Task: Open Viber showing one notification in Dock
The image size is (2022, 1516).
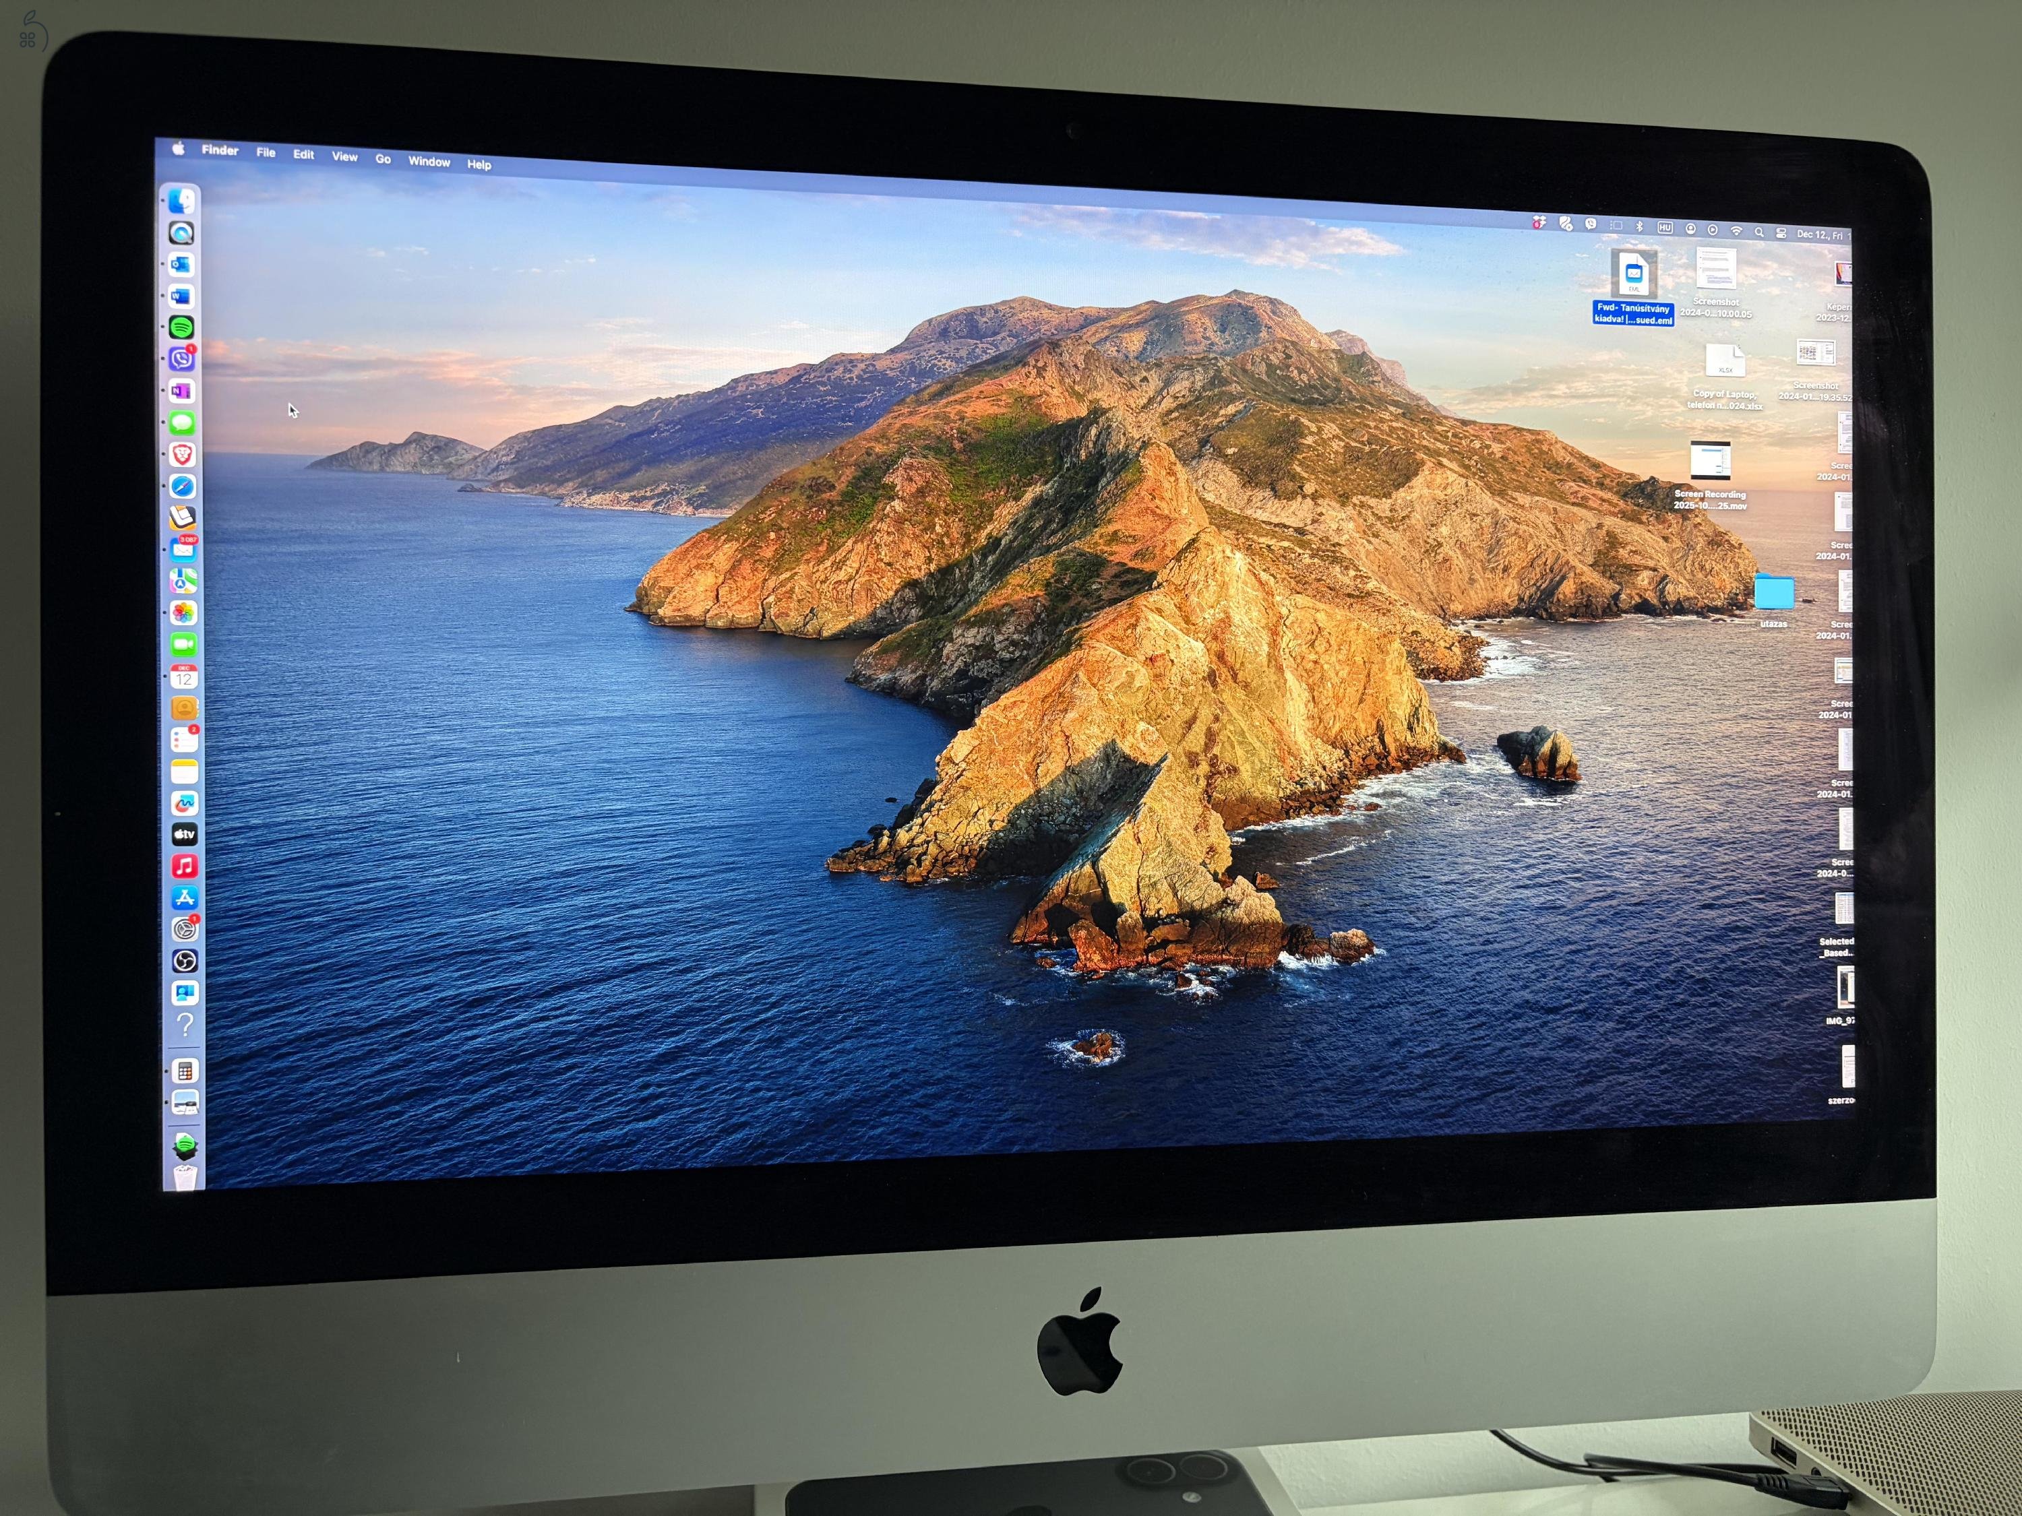Action: [183, 357]
